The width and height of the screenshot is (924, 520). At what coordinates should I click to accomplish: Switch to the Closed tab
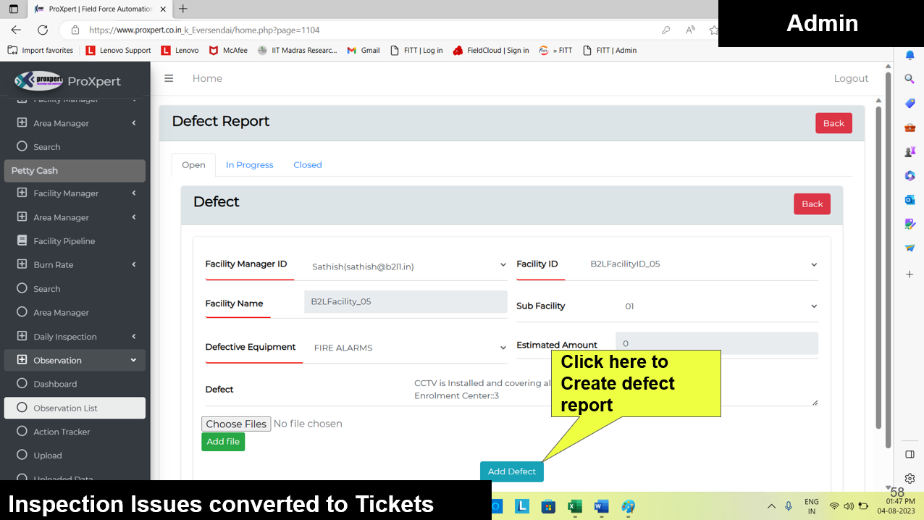[307, 165]
